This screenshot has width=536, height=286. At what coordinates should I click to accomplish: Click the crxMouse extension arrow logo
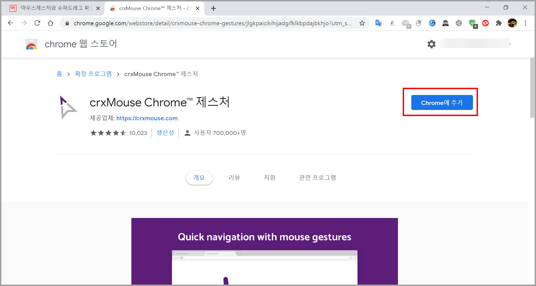click(68, 107)
